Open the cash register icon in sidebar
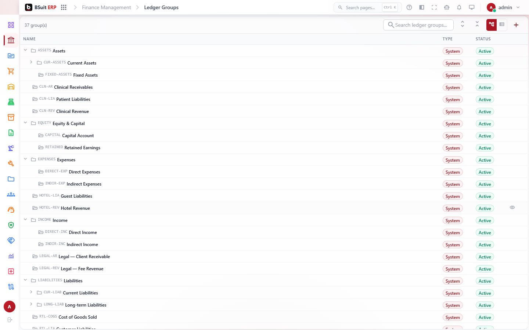This screenshot has width=529, height=330. coord(11,102)
